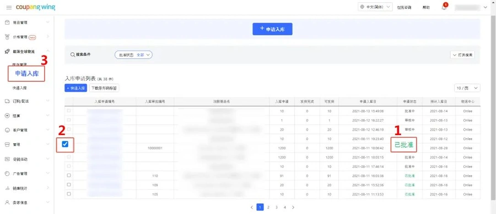Screen dimensions: 496x214
Task: Select checkbox for row dated 2021-08-11 18:03:15
Action: pyautogui.click(x=69, y=157)
